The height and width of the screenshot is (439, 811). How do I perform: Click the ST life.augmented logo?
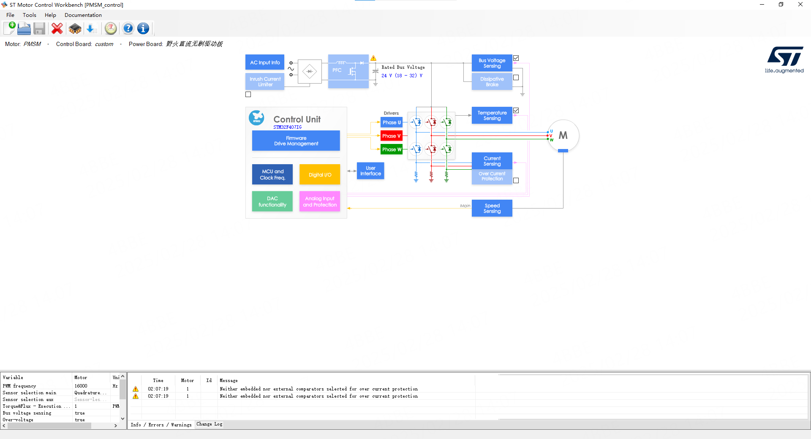tap(784, 60)
